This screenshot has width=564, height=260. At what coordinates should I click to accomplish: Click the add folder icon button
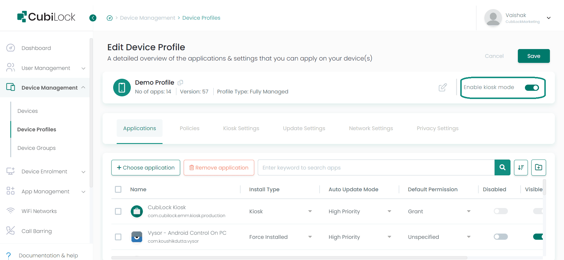point(539,167)
